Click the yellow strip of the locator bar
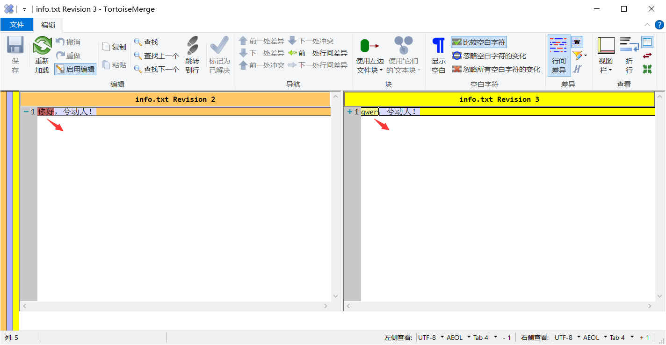The width and height of the screenshot is (666, 345). click(16, 211)
